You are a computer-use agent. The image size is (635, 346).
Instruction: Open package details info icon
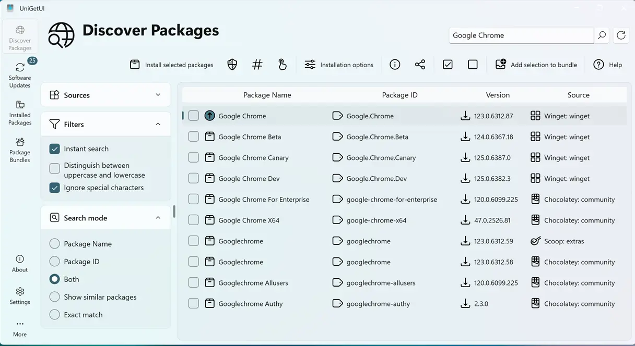tap(395, 65)
